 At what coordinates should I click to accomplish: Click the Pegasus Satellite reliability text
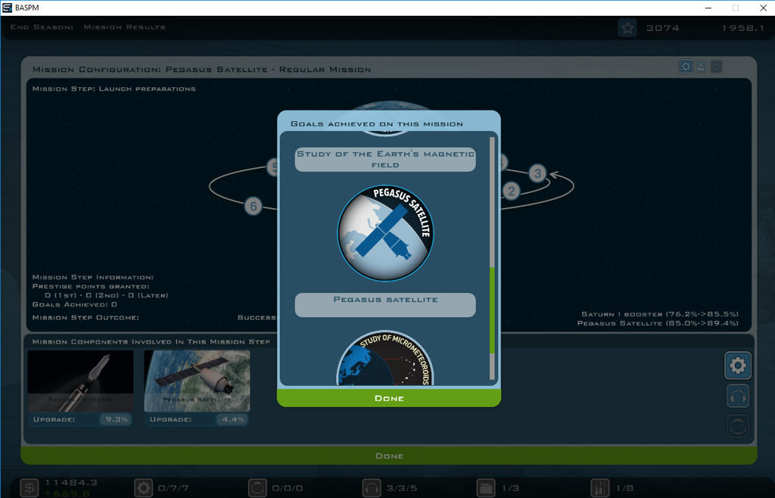(658, 323)
